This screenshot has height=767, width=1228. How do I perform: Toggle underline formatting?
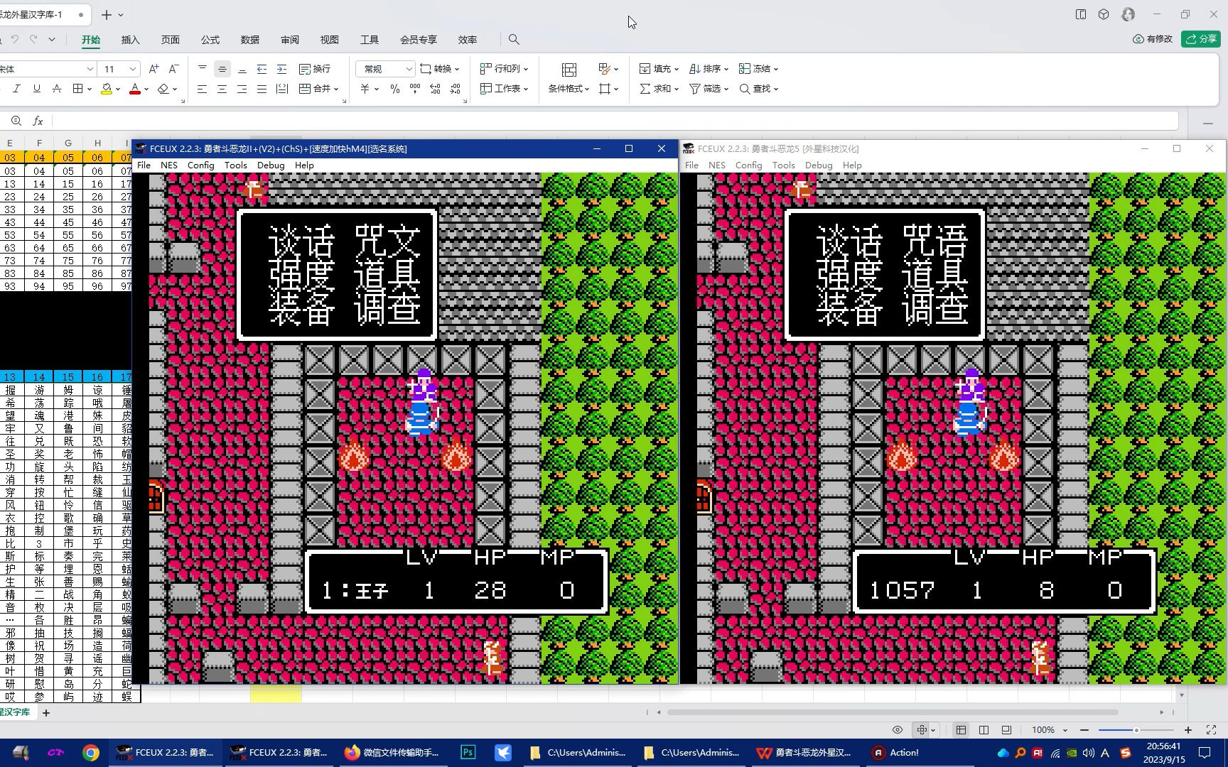(x=36, y=89)
